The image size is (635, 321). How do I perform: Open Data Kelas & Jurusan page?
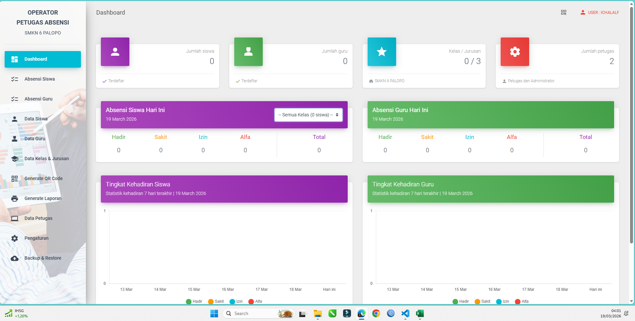tap(47, 159)
